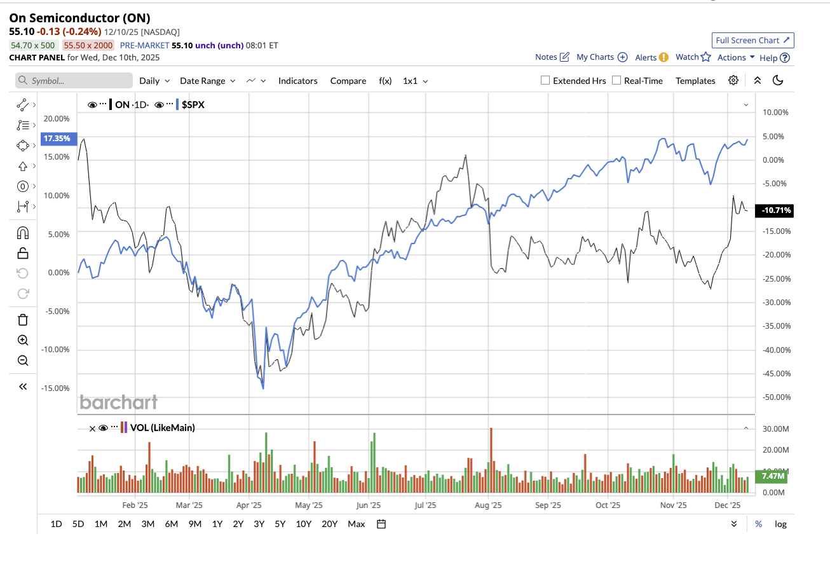This screenshot has width=830, height=576.
Task: Hide the ON price series
Action: tap(93, 105)
